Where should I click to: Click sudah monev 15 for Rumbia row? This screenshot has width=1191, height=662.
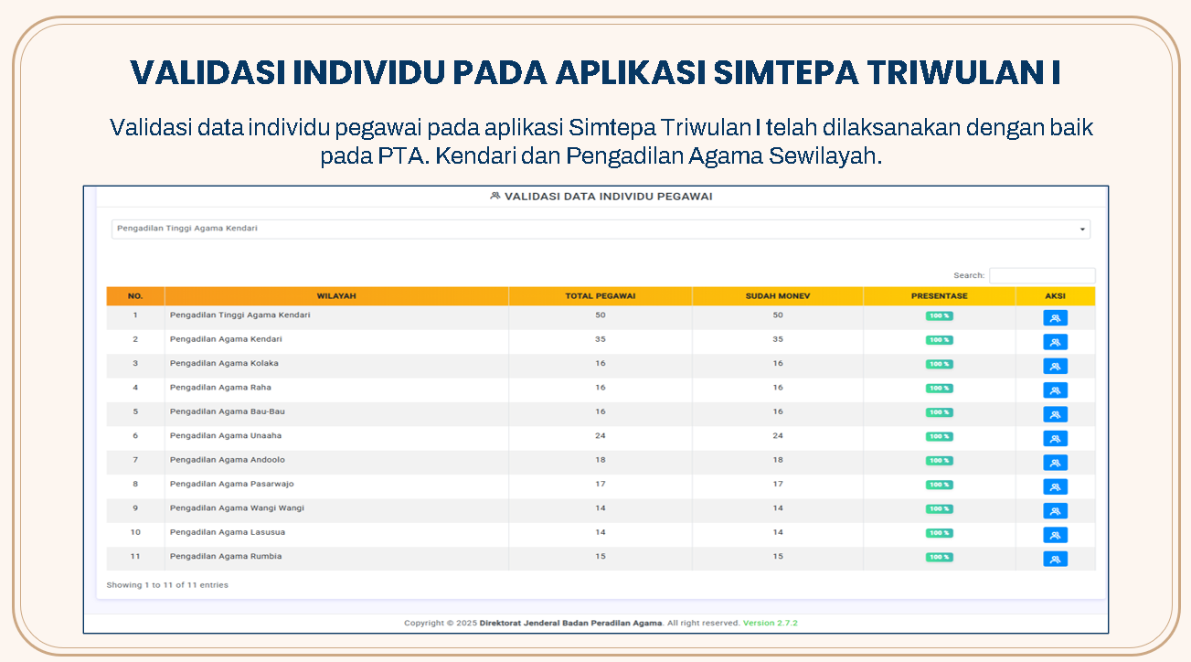pyautogui.click(x=778, y=556)
